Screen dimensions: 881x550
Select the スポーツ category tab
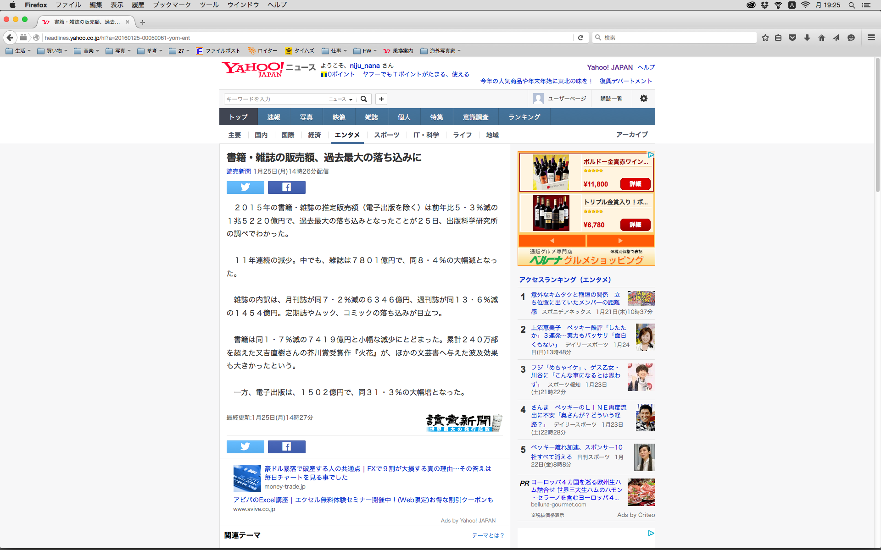[386, 135]
